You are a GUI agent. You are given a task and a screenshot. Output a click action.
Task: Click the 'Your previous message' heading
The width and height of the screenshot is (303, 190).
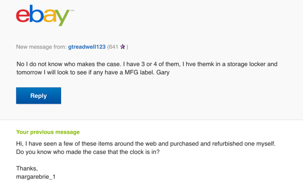tap(48, 132)
